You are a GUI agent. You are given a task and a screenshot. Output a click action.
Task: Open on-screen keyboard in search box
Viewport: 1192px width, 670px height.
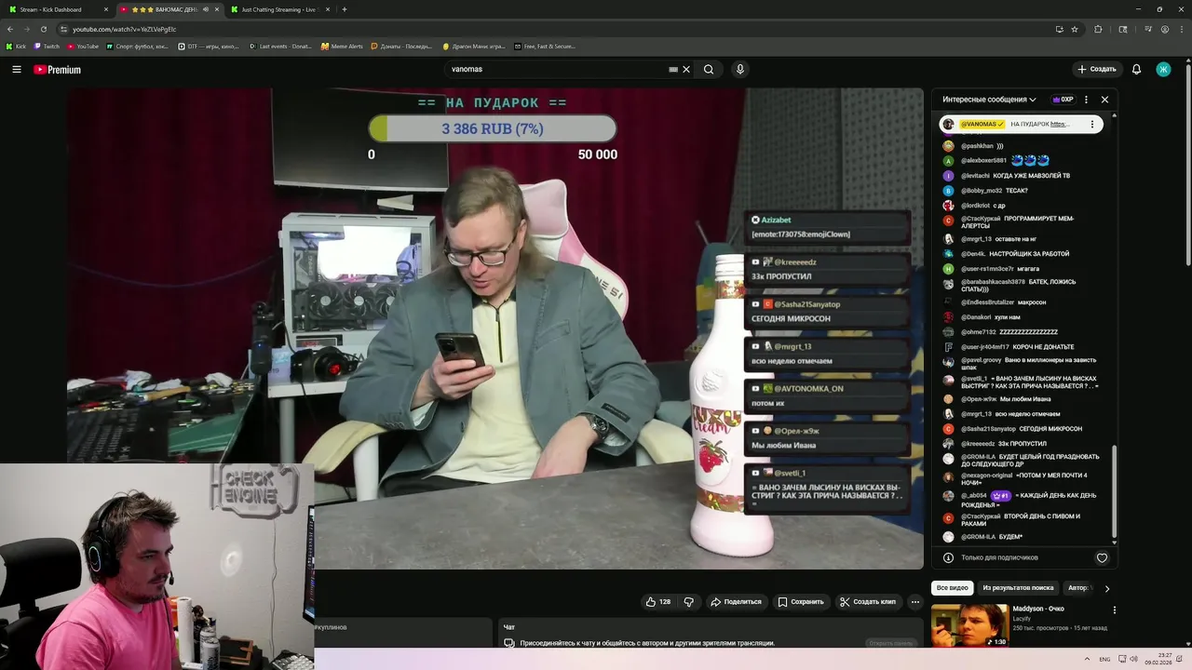673,69
